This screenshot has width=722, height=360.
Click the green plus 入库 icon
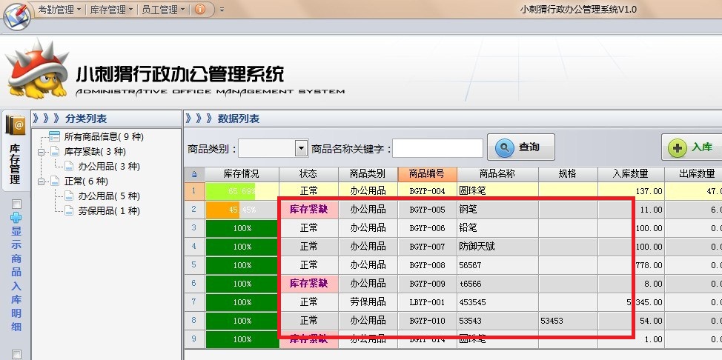pyautogui.click(x=677, y=147)
